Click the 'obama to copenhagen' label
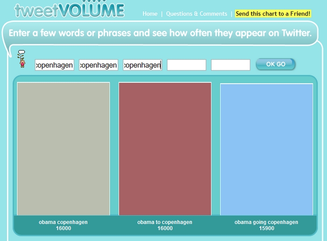 (x=165, y=222)
